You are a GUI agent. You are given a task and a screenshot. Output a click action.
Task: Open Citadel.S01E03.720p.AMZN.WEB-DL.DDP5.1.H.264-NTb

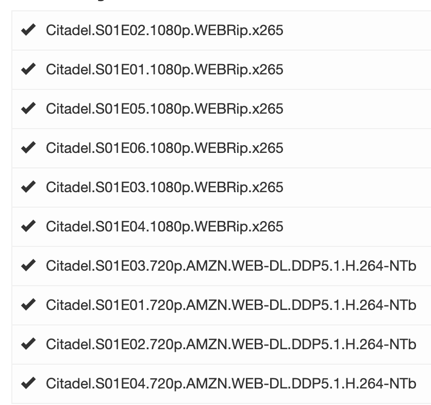(231, 266)
